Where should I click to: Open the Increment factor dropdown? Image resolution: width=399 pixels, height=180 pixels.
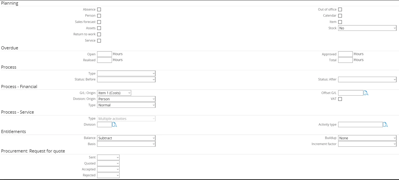pos(367,144)
